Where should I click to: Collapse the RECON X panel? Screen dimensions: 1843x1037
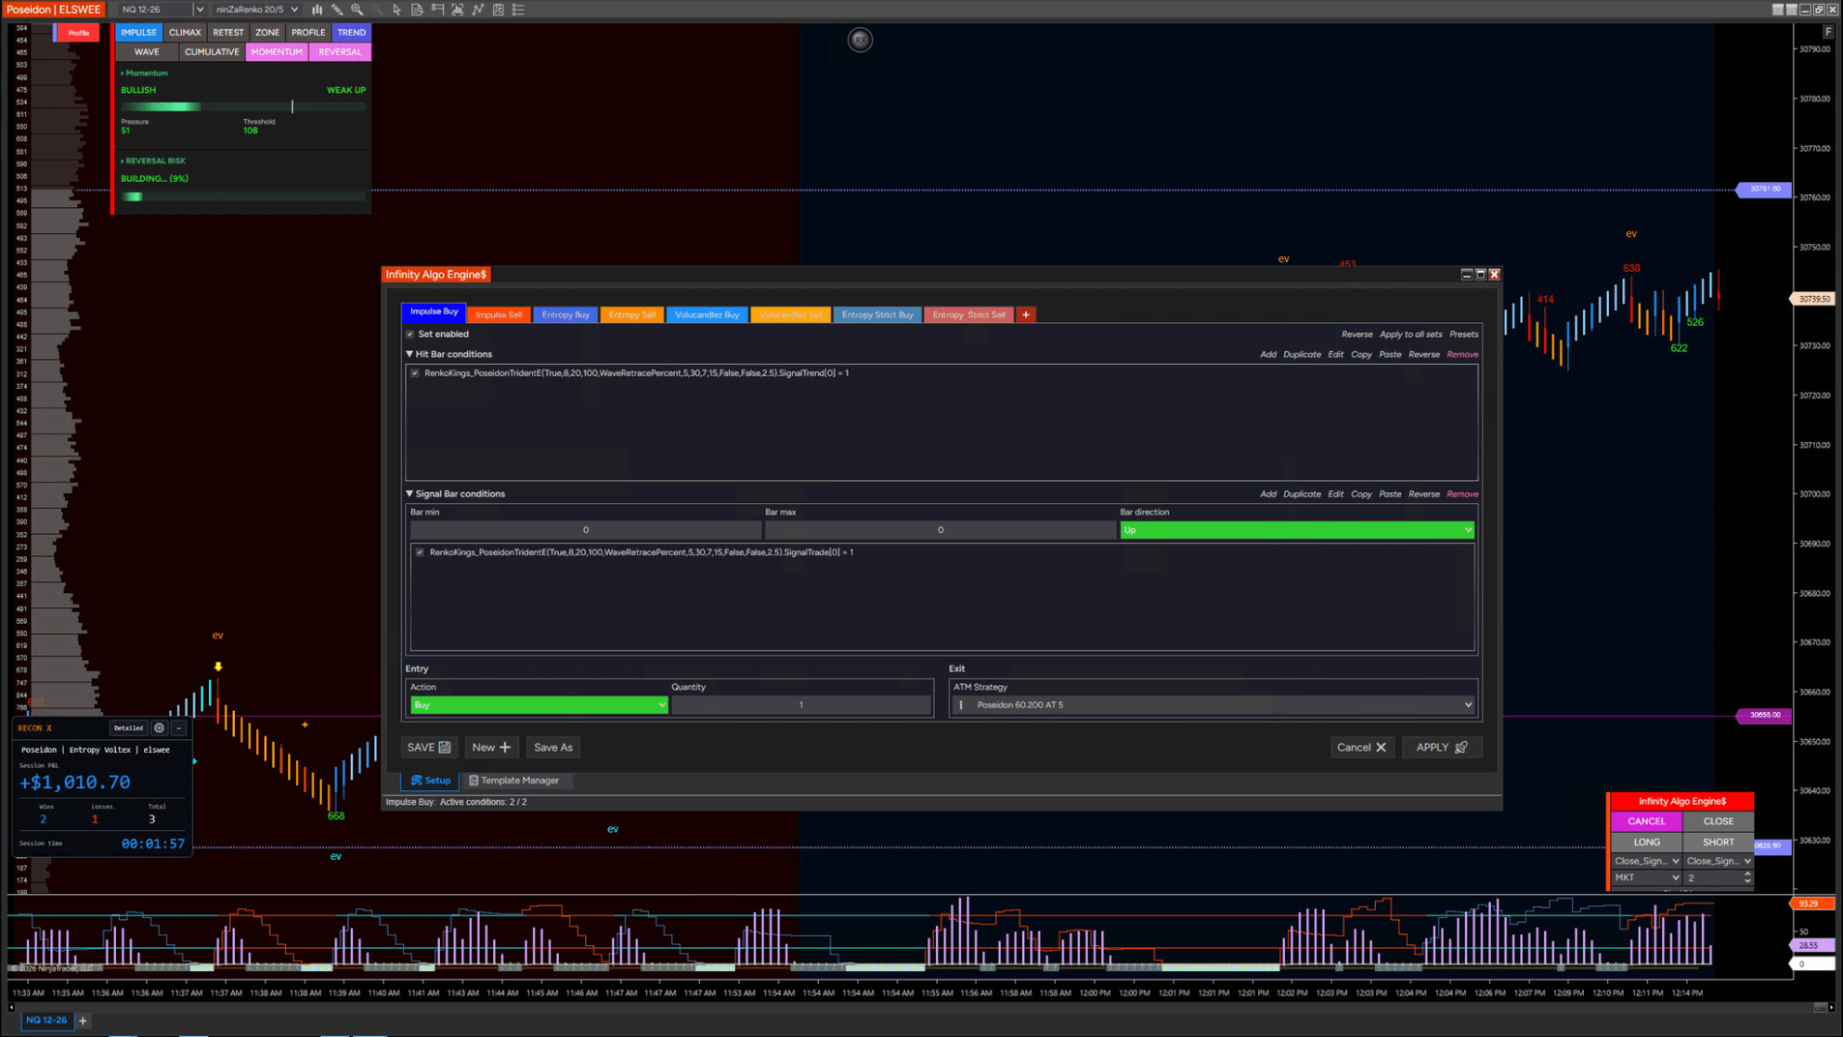coord(179,728)
